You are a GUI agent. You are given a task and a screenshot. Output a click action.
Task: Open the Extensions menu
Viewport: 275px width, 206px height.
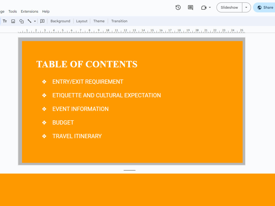click(29, 11)
